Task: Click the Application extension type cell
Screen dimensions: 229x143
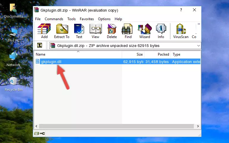Action: point(186,62)
